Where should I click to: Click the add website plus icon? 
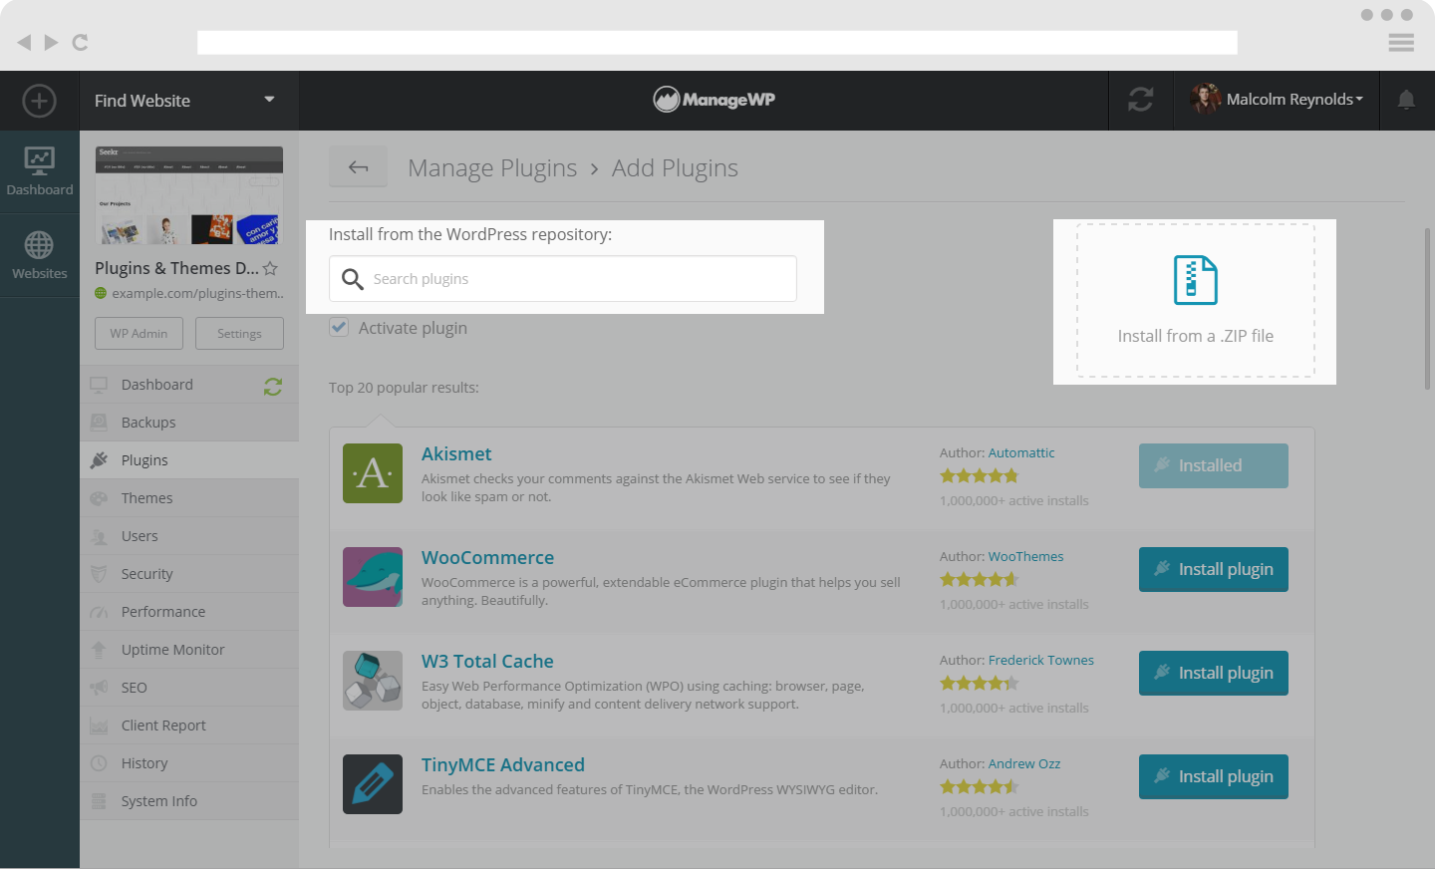tap(39, 101)
